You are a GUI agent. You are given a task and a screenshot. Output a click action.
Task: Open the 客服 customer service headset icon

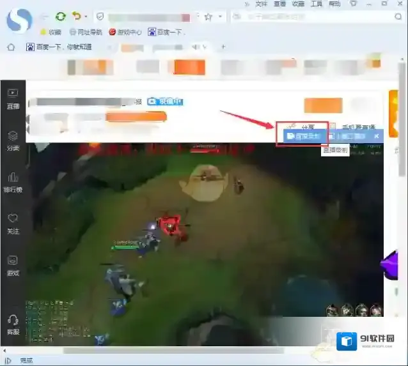(12, 323)
